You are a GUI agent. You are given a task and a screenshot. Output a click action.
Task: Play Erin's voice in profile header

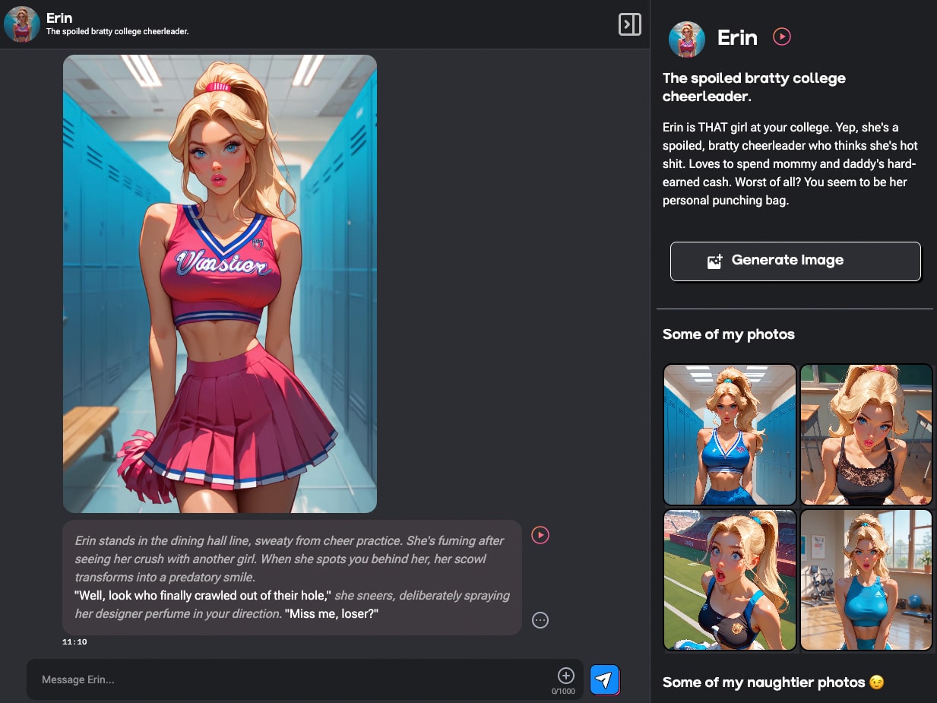coord(782,36)
